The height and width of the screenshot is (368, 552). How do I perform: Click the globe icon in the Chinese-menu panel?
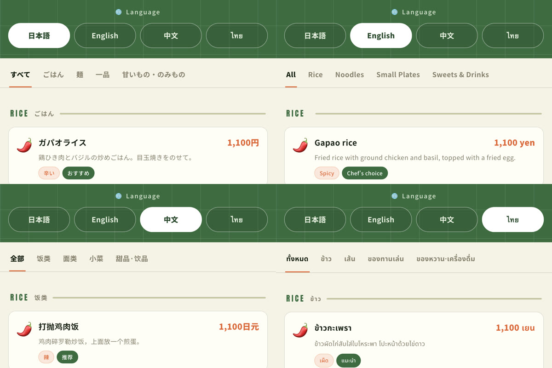tap(119, 196)
